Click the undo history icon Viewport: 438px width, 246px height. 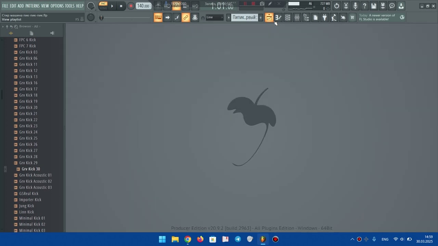pyautogui.click(x=337, y=6)
